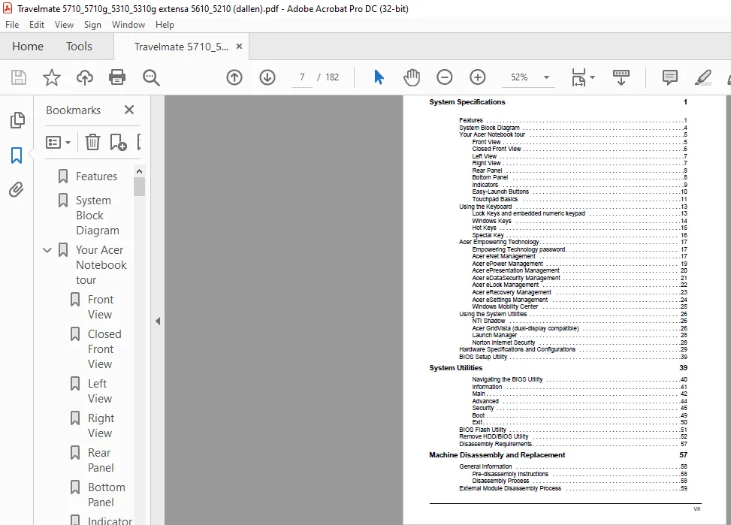Click the System Specifications heading
This screenshot has height=525, width=731.
467,102
